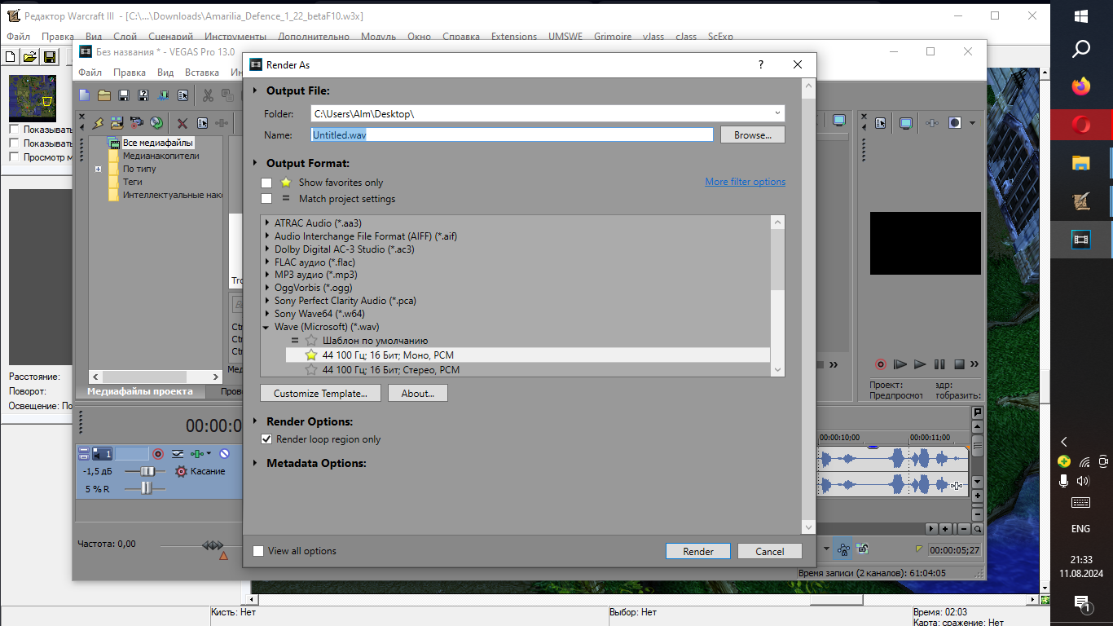Open Firefox from the Windows taskbar

[x=1081, y=86]
